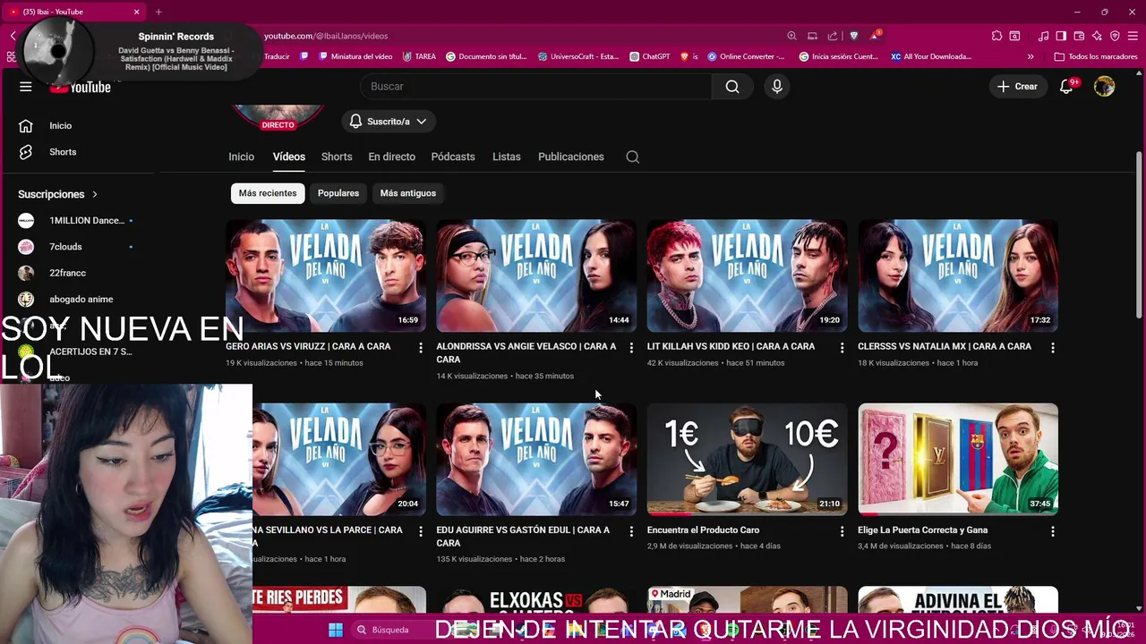Share this page from the address bar

[833, 36]
